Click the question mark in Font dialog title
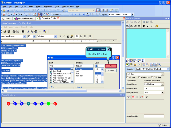The width and height of the screenshot is (171, 128). pos(113,58)
